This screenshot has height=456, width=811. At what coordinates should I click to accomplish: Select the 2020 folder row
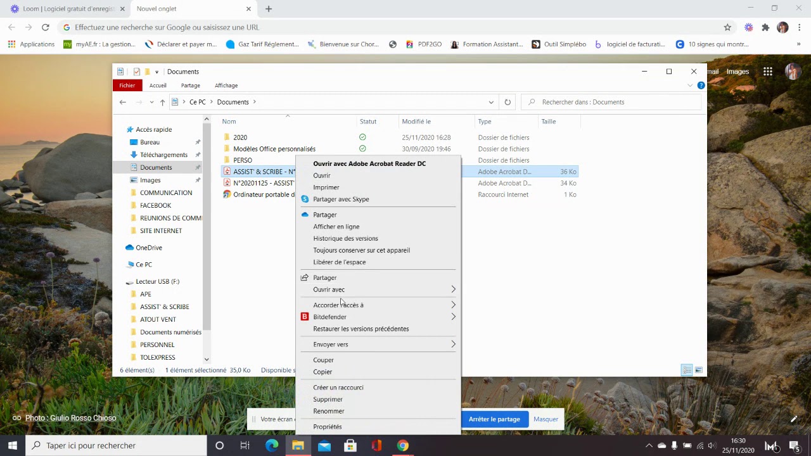coord(399,137)
